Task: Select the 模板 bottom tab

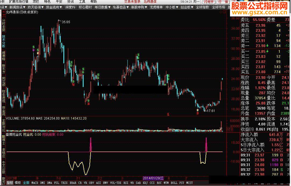Action: (18, 183)
